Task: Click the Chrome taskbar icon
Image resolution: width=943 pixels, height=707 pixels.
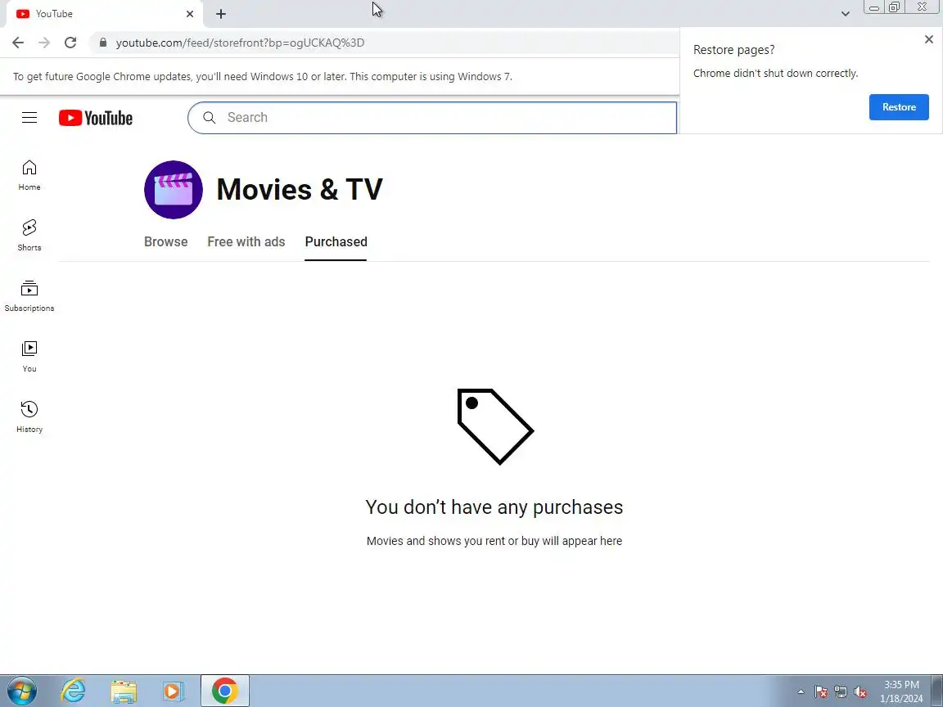Action: (224, 691)
